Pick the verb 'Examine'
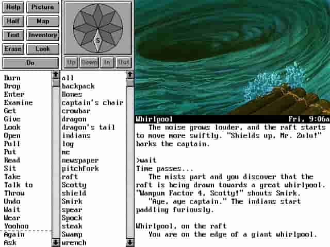 pyautogui.click(x=19, y=102)
